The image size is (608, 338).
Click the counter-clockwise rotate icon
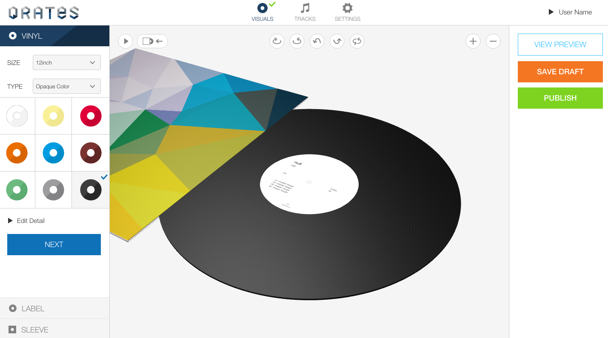click(297, 41)
